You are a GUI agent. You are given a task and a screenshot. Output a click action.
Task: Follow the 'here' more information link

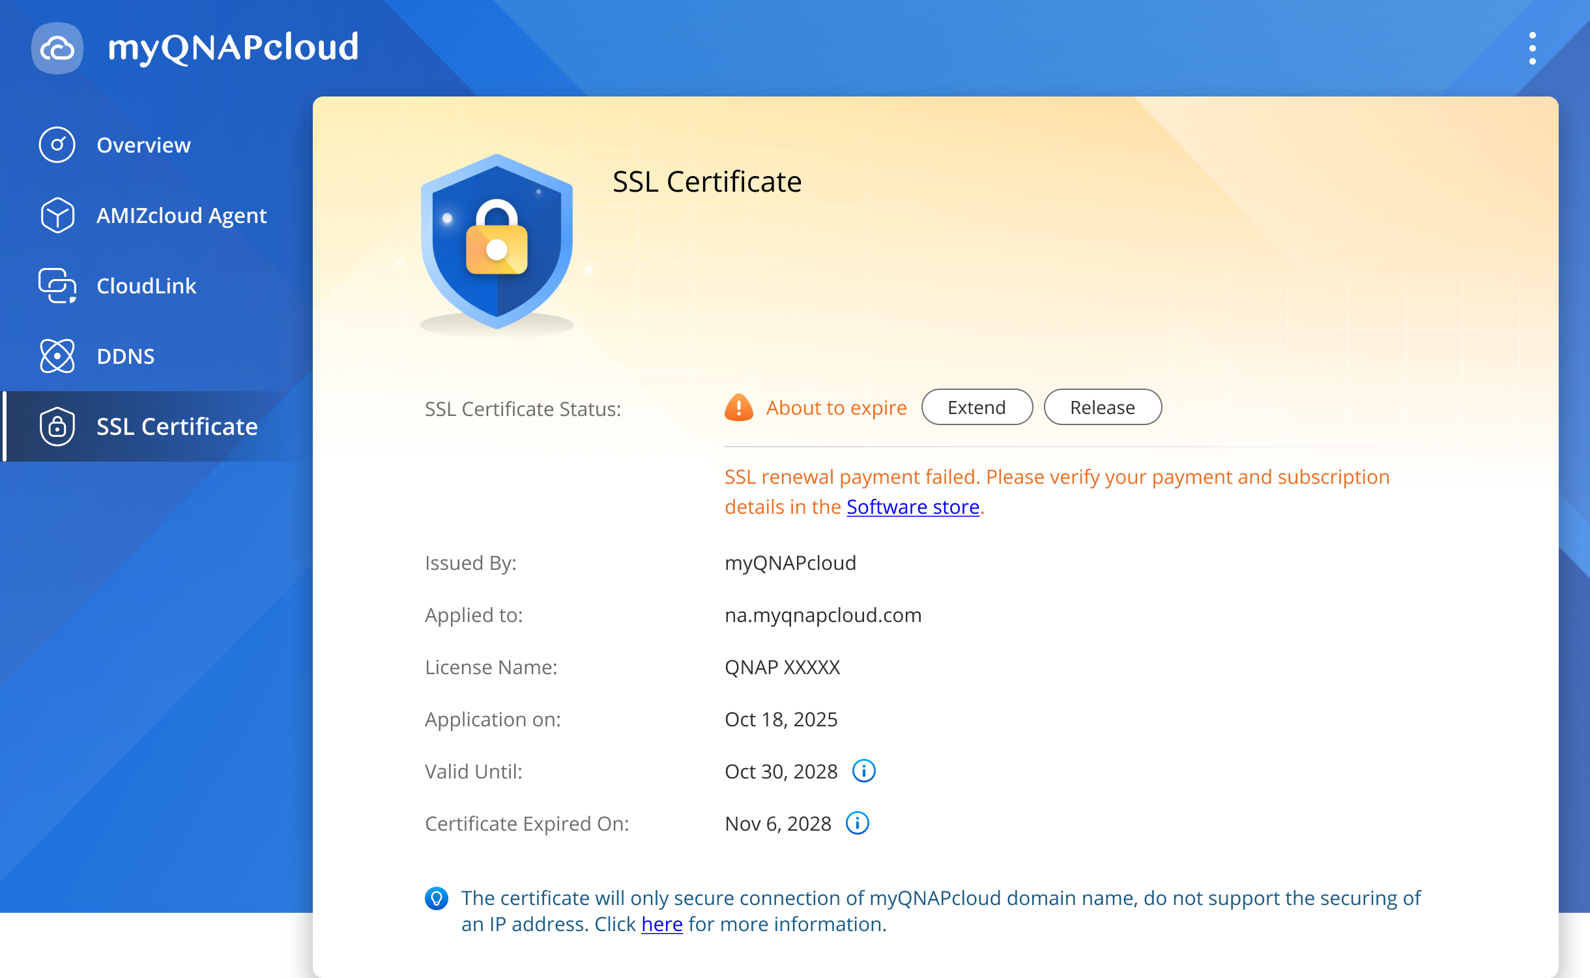click(661, 924)
